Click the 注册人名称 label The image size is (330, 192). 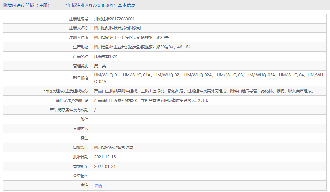pos(79,28)
